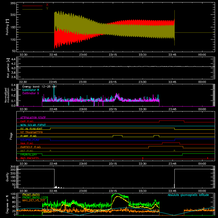Click the 'Degrees or %' axis title

click(7, 204)
